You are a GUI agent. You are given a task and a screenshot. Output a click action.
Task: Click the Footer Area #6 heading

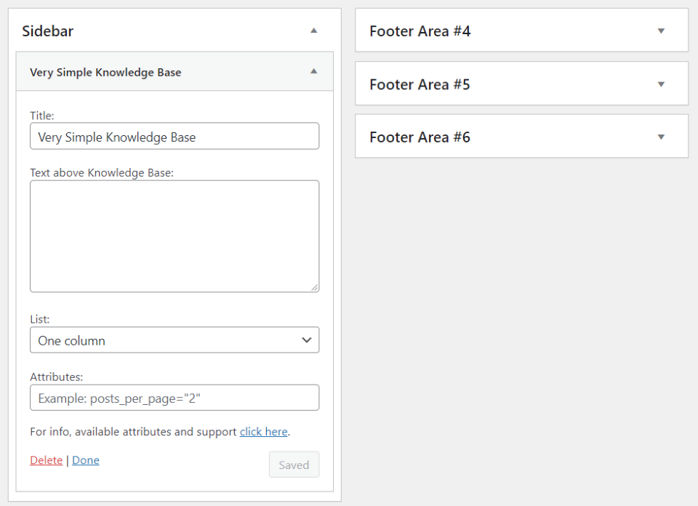[420, 137]
